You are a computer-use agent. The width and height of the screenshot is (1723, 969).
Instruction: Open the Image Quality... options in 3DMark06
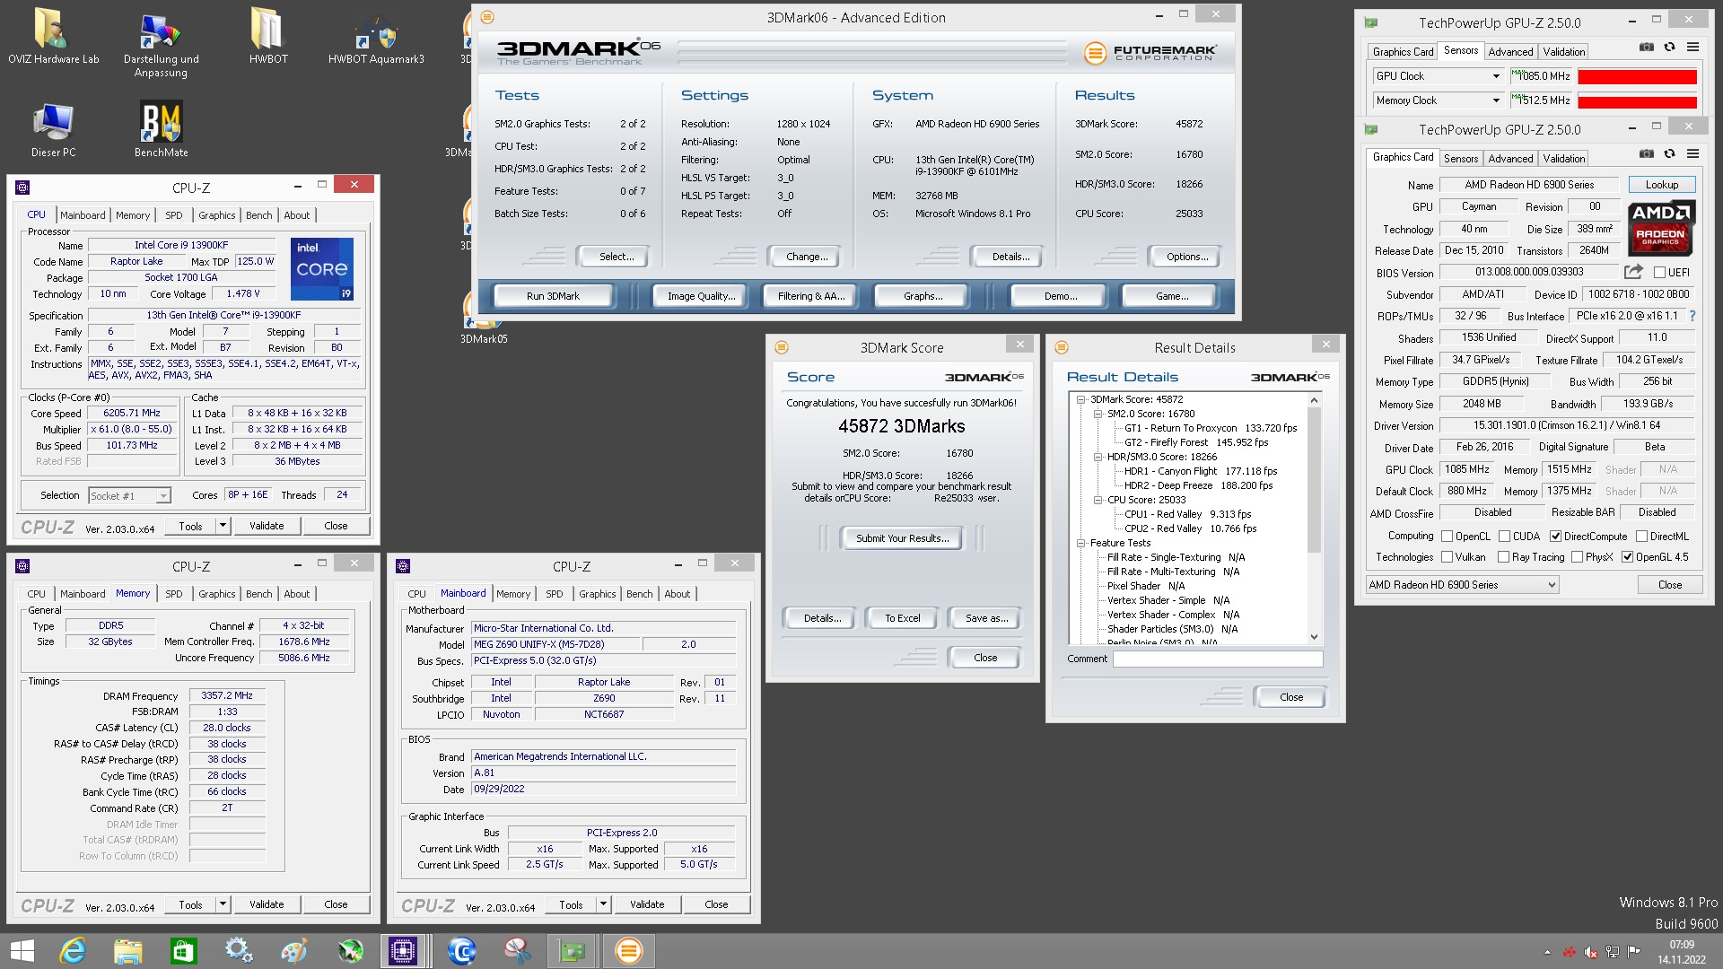(x=701, y=296)
